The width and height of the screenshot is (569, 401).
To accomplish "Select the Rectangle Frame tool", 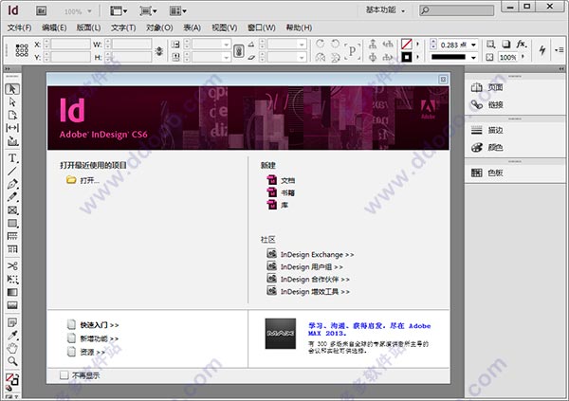I will pyautogui.click(x=12, y=210).
